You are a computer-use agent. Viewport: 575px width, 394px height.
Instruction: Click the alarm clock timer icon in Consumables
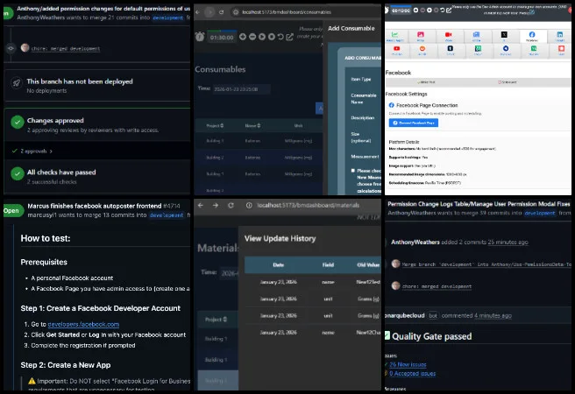202,38
